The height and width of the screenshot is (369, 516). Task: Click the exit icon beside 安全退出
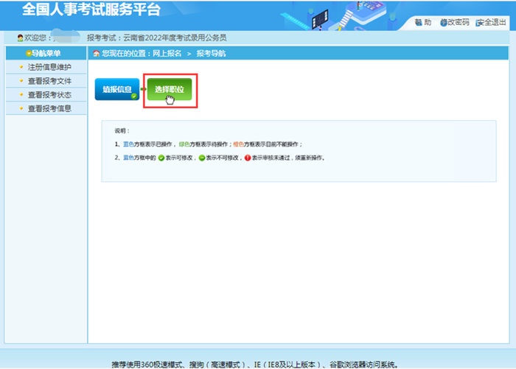point(479,23)
